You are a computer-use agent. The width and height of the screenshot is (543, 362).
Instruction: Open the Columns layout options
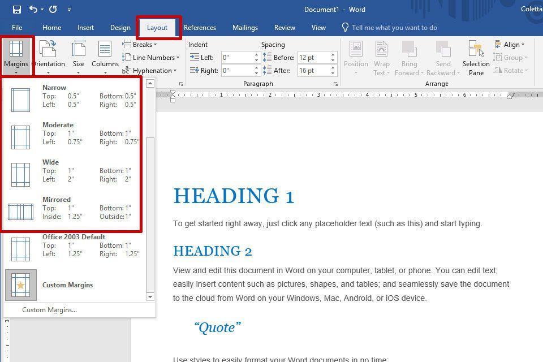click(105, 57)
